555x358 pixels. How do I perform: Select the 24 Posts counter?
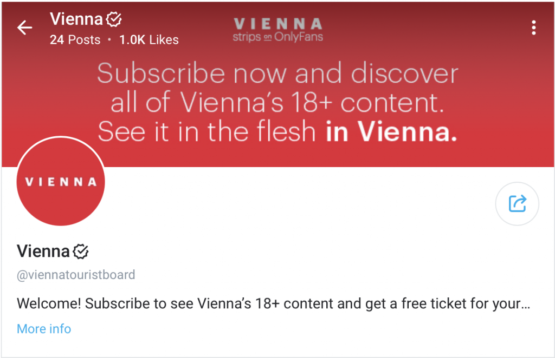click(75, 40)
